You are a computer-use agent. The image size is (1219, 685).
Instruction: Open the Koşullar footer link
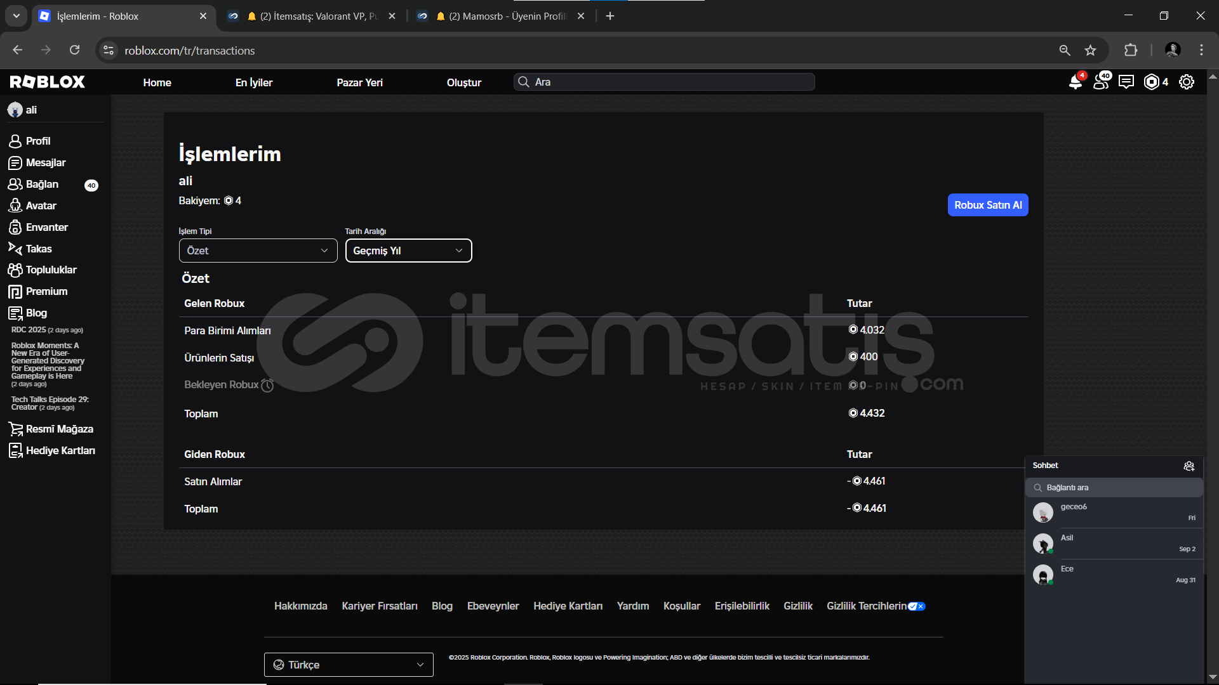pos(682,606)
